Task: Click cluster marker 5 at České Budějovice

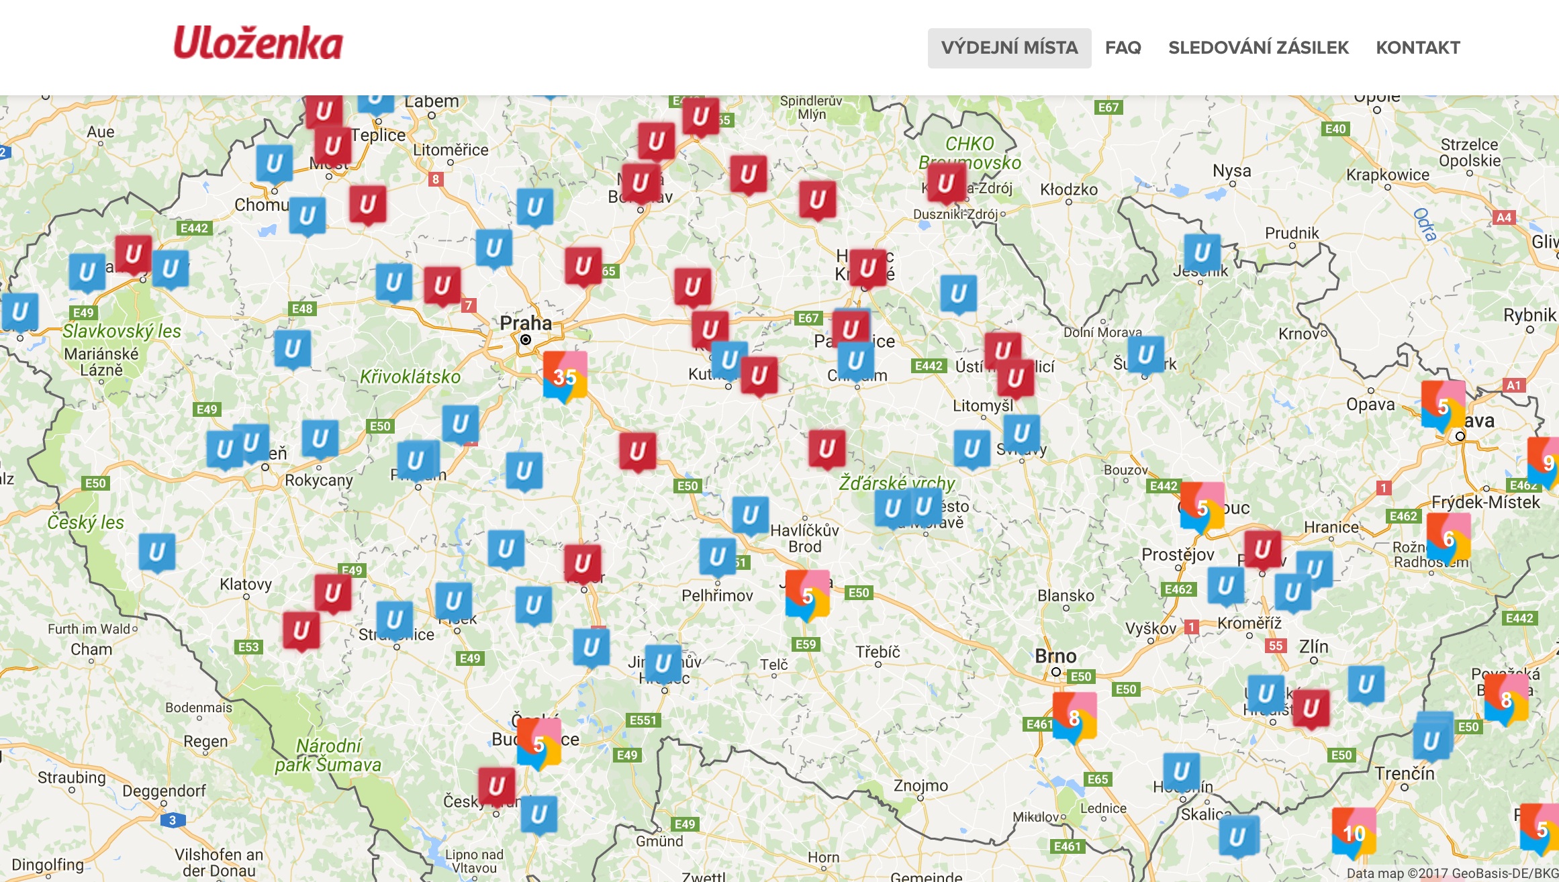Action: [538, 743]
